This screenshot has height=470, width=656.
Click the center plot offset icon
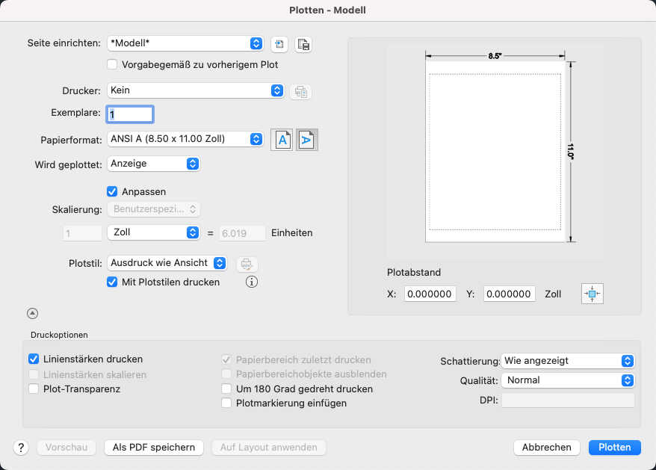[x=592, y=294]
